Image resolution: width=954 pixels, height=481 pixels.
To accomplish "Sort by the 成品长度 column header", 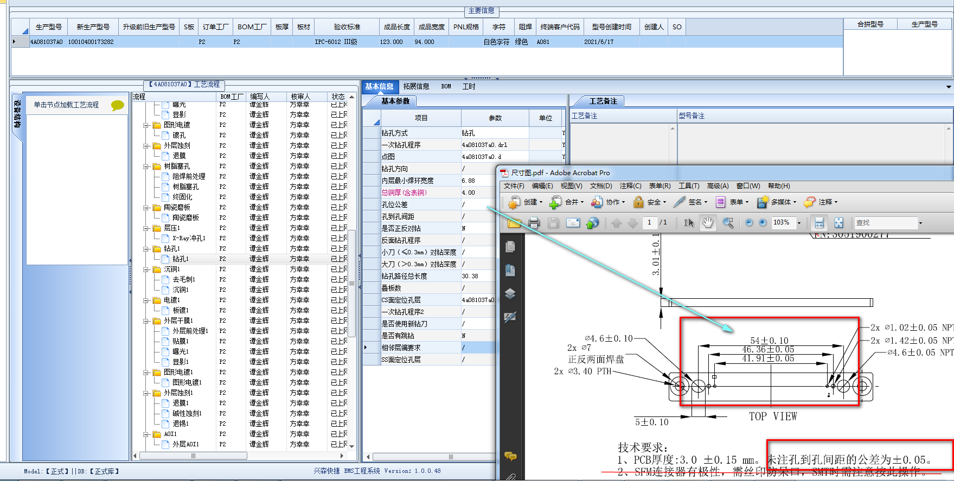I will click(x=396, y=27).
